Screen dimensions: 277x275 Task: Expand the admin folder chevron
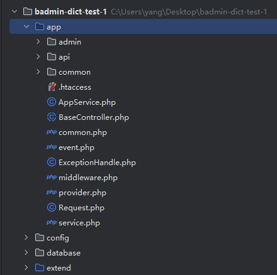pyautogui.click(x=38, y=41)
